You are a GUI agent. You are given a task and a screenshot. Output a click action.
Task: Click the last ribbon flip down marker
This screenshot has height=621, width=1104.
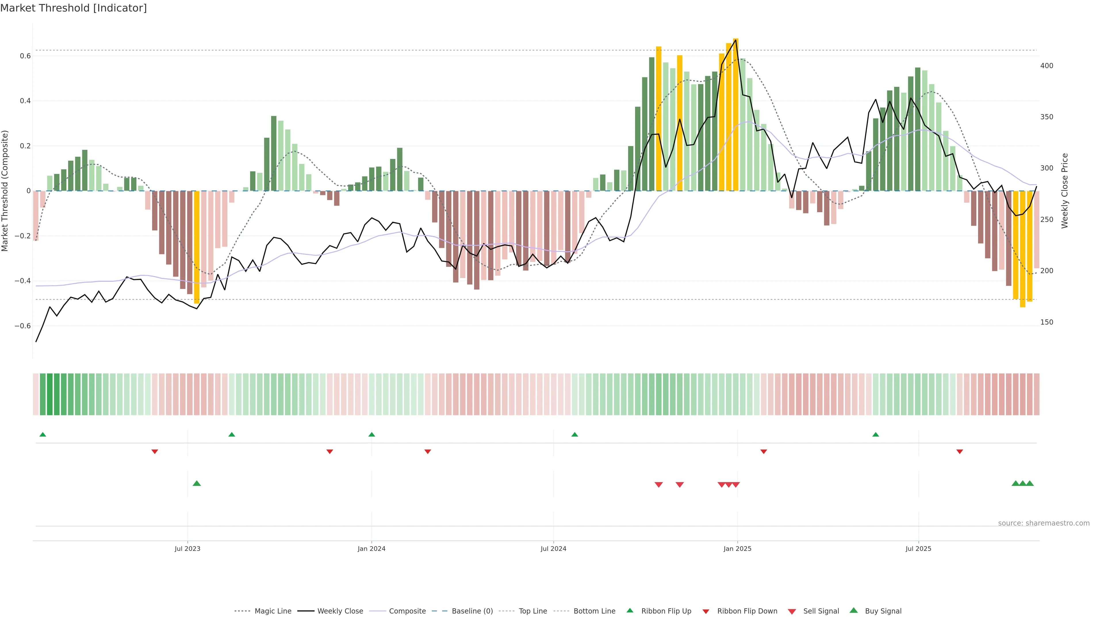tap(960, 452)
